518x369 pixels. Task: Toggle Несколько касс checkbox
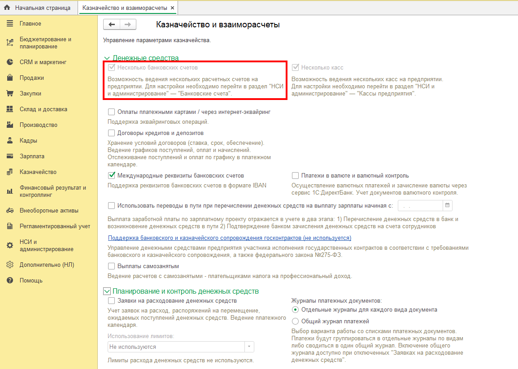296,67
